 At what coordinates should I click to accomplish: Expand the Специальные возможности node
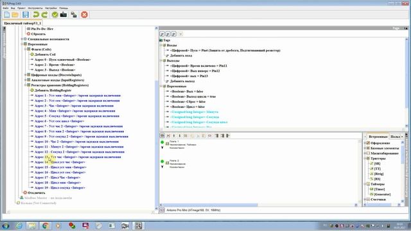tap(22, 39)
